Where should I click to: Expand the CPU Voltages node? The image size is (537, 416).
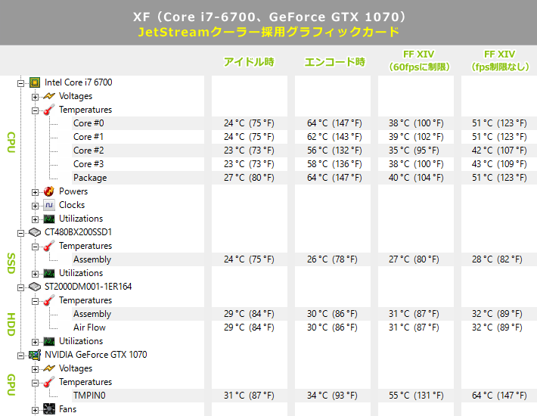click(x=35, y=97)
